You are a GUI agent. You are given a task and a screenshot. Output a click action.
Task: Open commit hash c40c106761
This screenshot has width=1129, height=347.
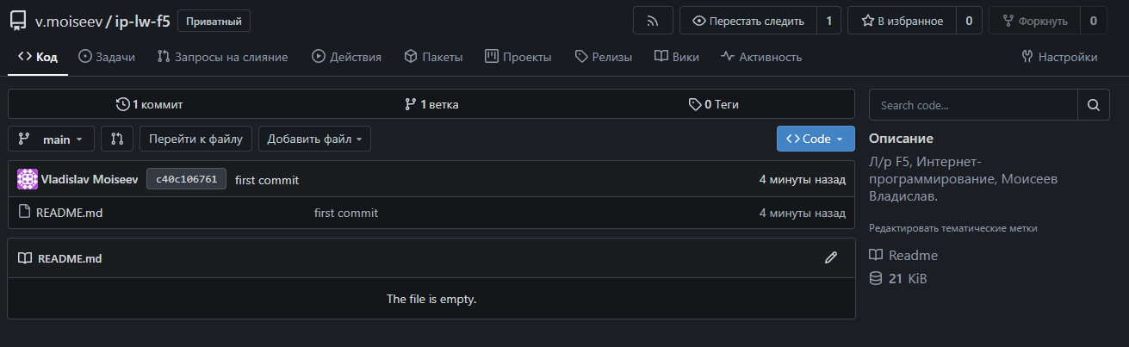[186, 179]
